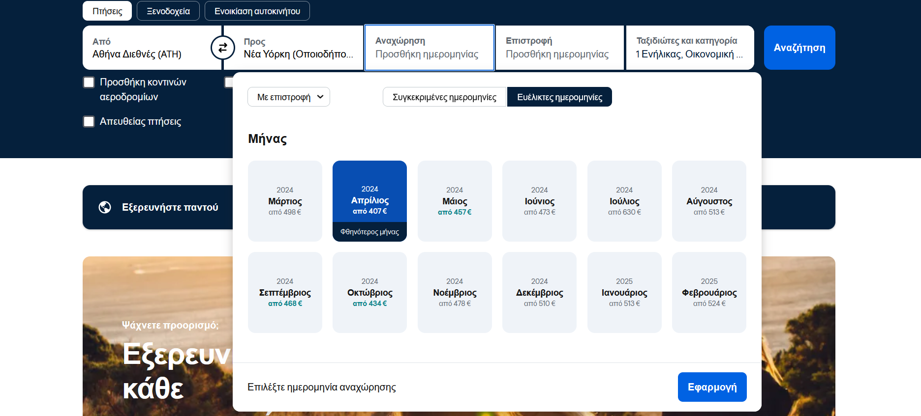
Task: Choose Ιούνιος 2024 month card
Action: [x=540, y=201]
